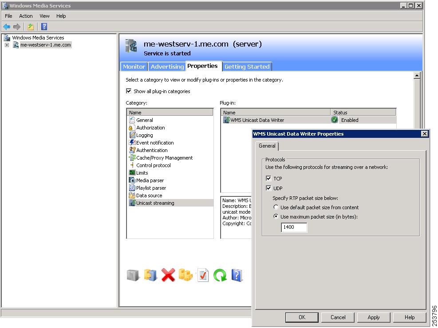The height and width of the screenshot is (328, 438).
Task: Click the General category icon
Action: coord(132,120)
